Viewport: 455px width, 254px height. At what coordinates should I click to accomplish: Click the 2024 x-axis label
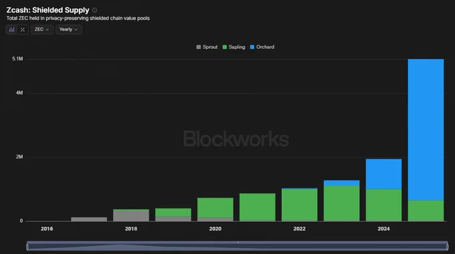click(383, 229)
